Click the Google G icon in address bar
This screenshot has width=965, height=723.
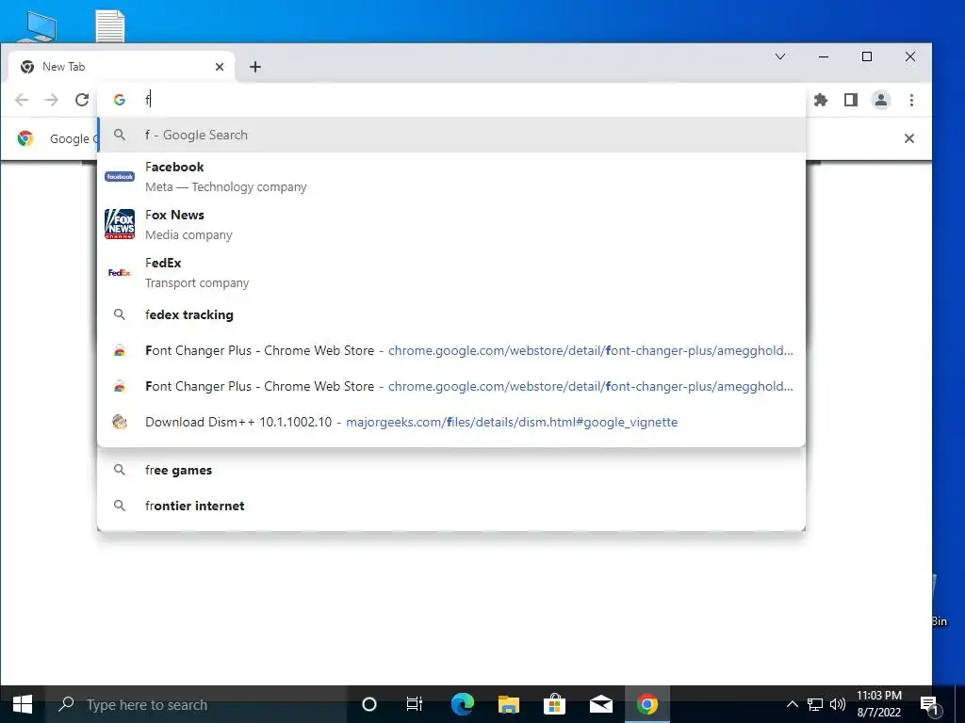click(x=120, y=100)
